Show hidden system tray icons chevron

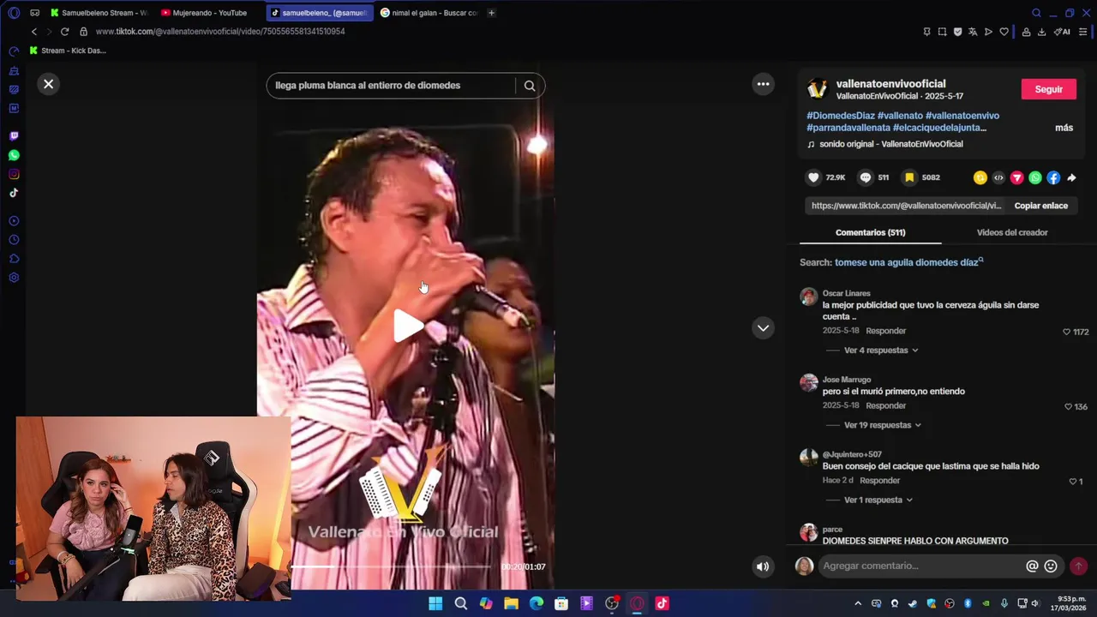point(858,603)
